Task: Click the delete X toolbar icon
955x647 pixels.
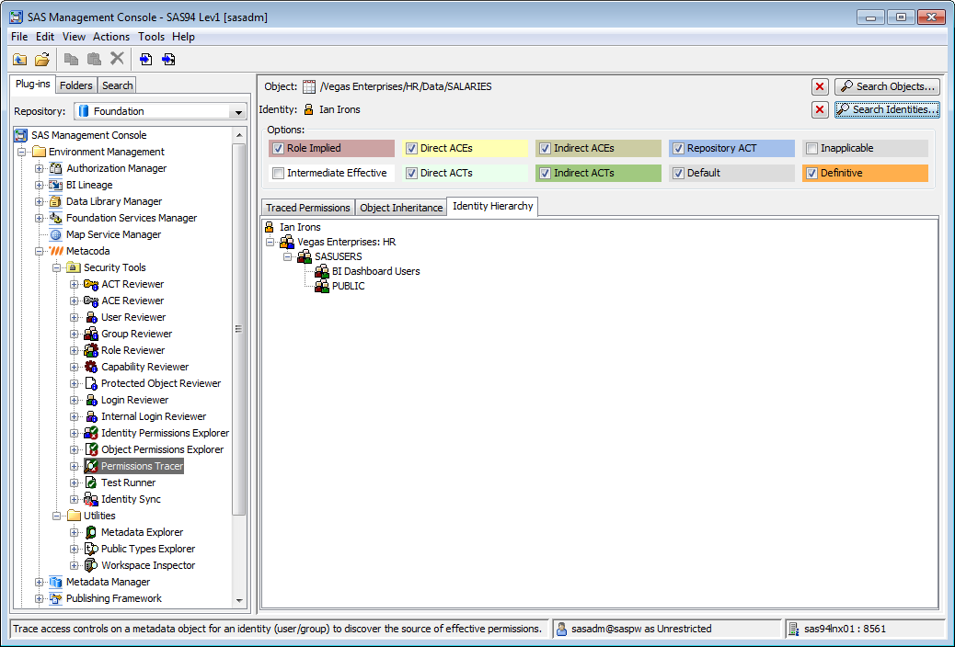Action: (117, 59)
